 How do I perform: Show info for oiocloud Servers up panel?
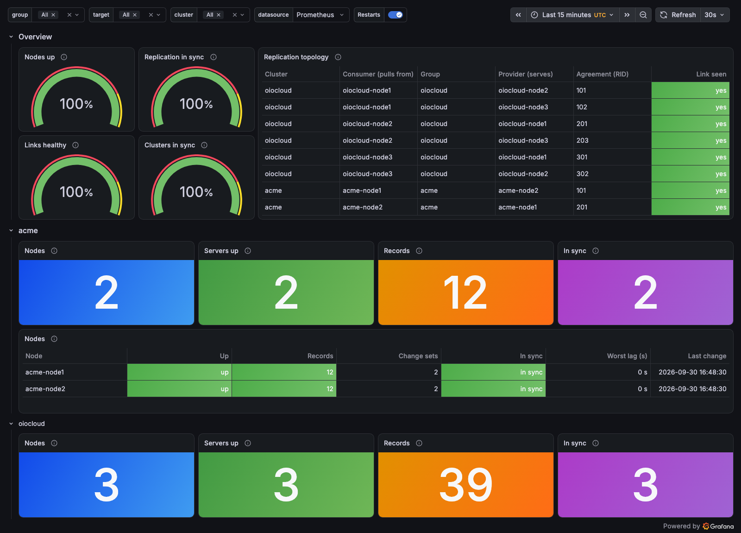click(x=248, y=443)
